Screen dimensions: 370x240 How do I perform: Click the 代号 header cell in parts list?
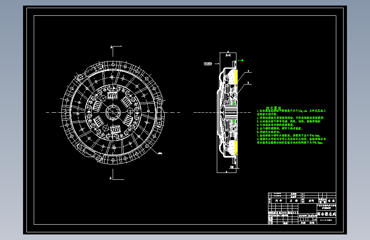[x=279, y=201]
